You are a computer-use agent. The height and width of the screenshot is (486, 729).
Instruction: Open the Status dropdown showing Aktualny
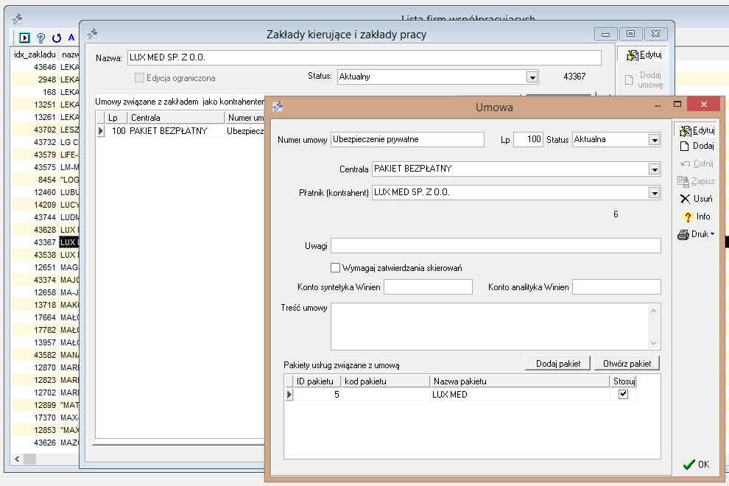(x=532, y=77)
